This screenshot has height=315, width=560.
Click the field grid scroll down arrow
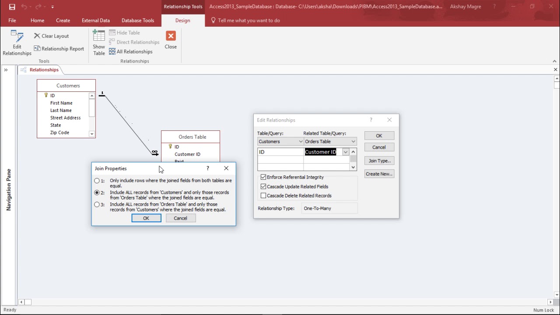[x=353, y=167]
